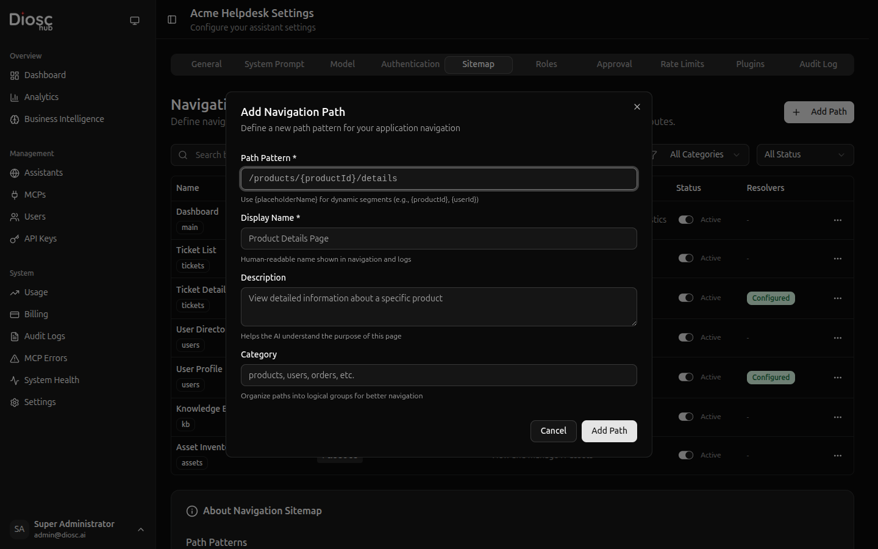878x549 pixels.
Task: Select the Analytics icon in the sidebar
Action: point(15,97)
